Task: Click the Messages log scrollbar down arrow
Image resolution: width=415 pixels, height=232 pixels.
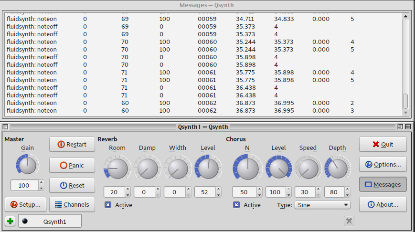Action: [405, 113]
